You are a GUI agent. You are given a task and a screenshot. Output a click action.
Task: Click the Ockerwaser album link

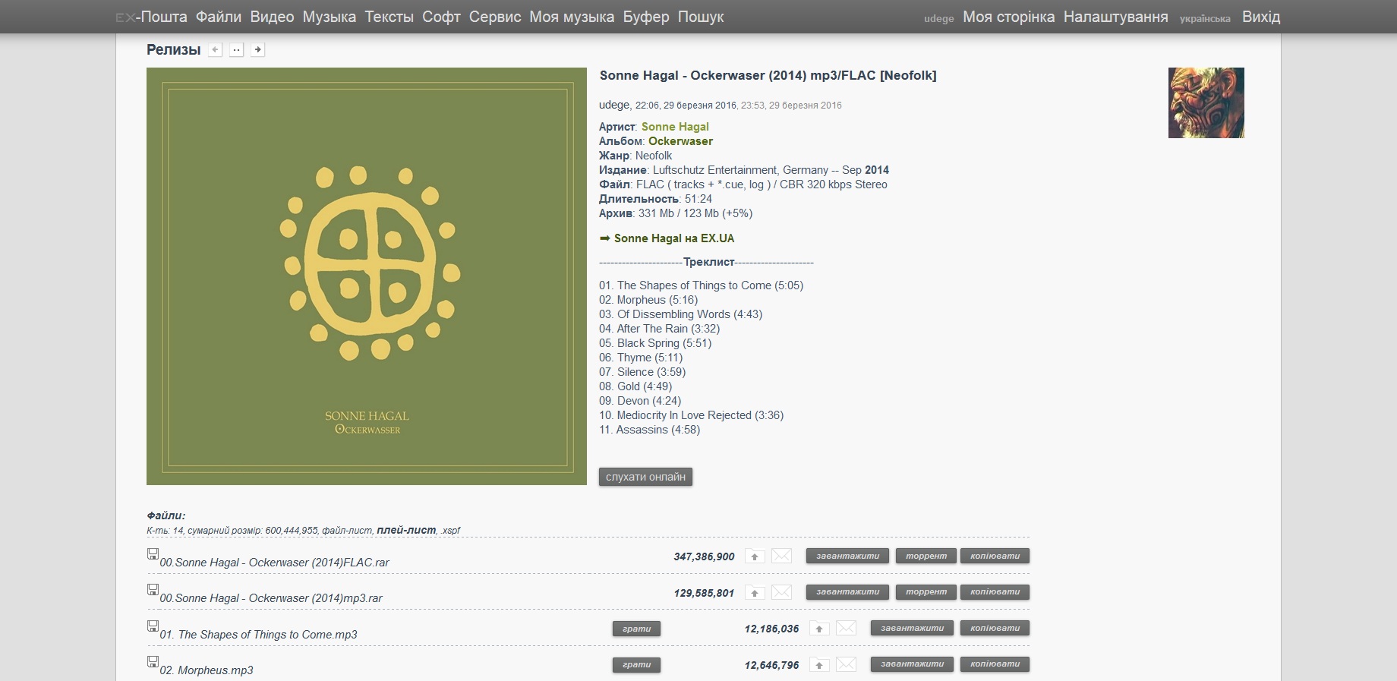680,141
